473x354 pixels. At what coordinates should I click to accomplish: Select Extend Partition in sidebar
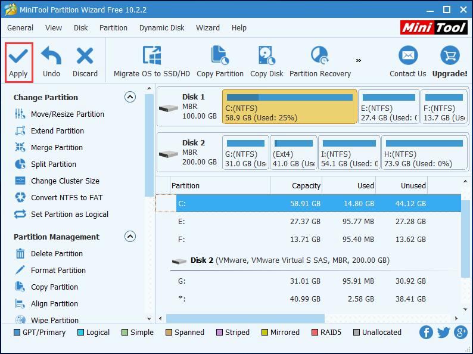(x=49, y=131)
